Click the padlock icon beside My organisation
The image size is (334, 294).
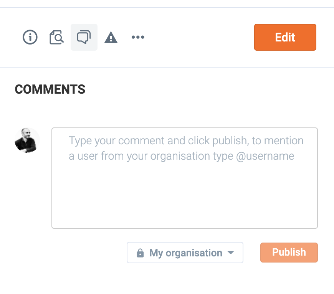(141, 253)
